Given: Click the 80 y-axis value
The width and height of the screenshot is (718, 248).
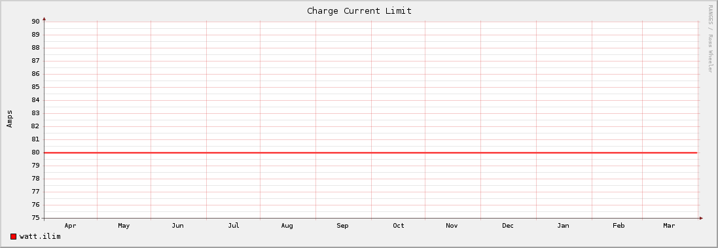Looking at the screenshot, I should tap(36, 152).
